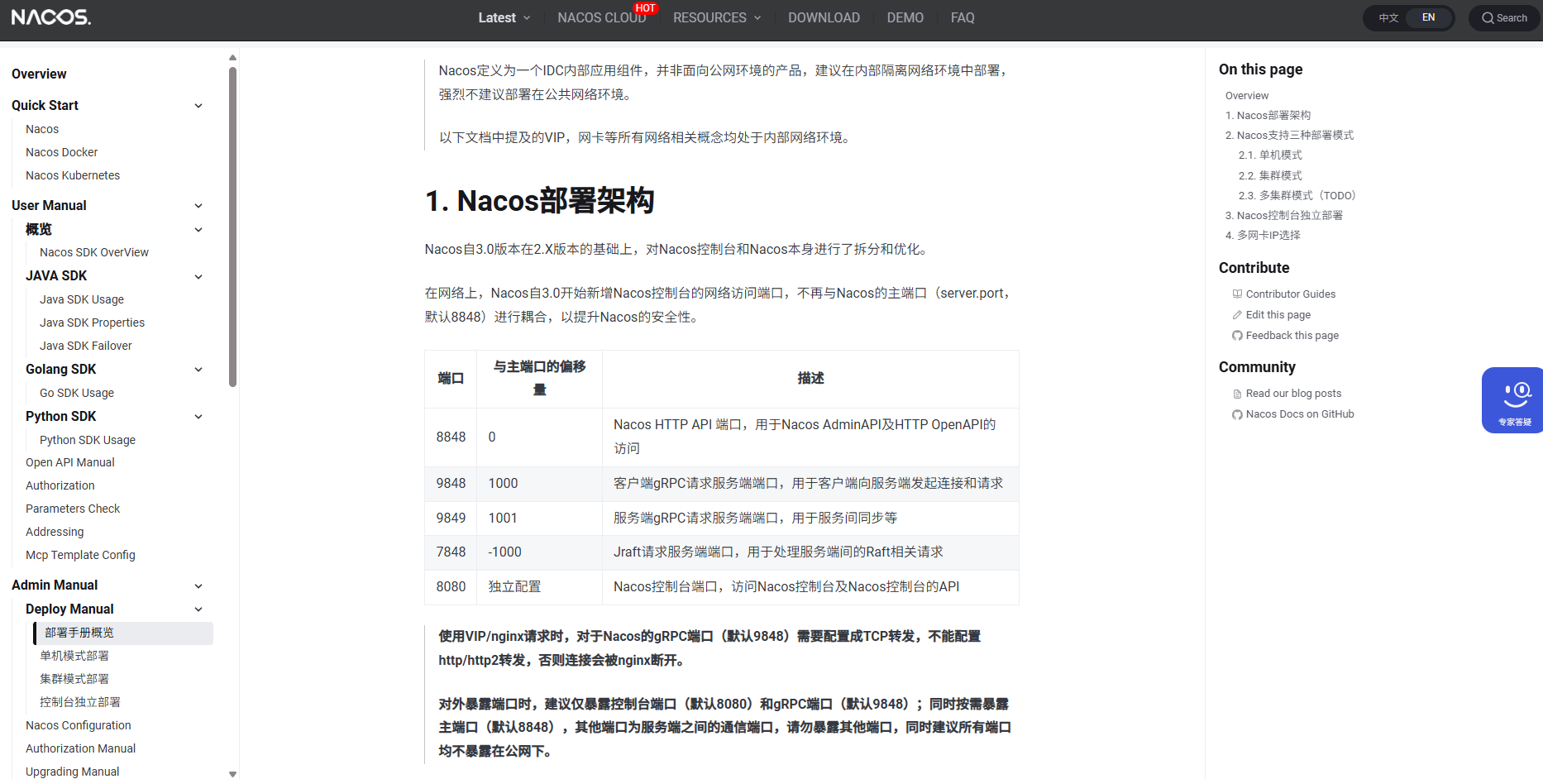This screenshot has height=779, width=1543.
Task: Jump to 2.1. 单机模式 section
Action: [x=1270, y=155]
